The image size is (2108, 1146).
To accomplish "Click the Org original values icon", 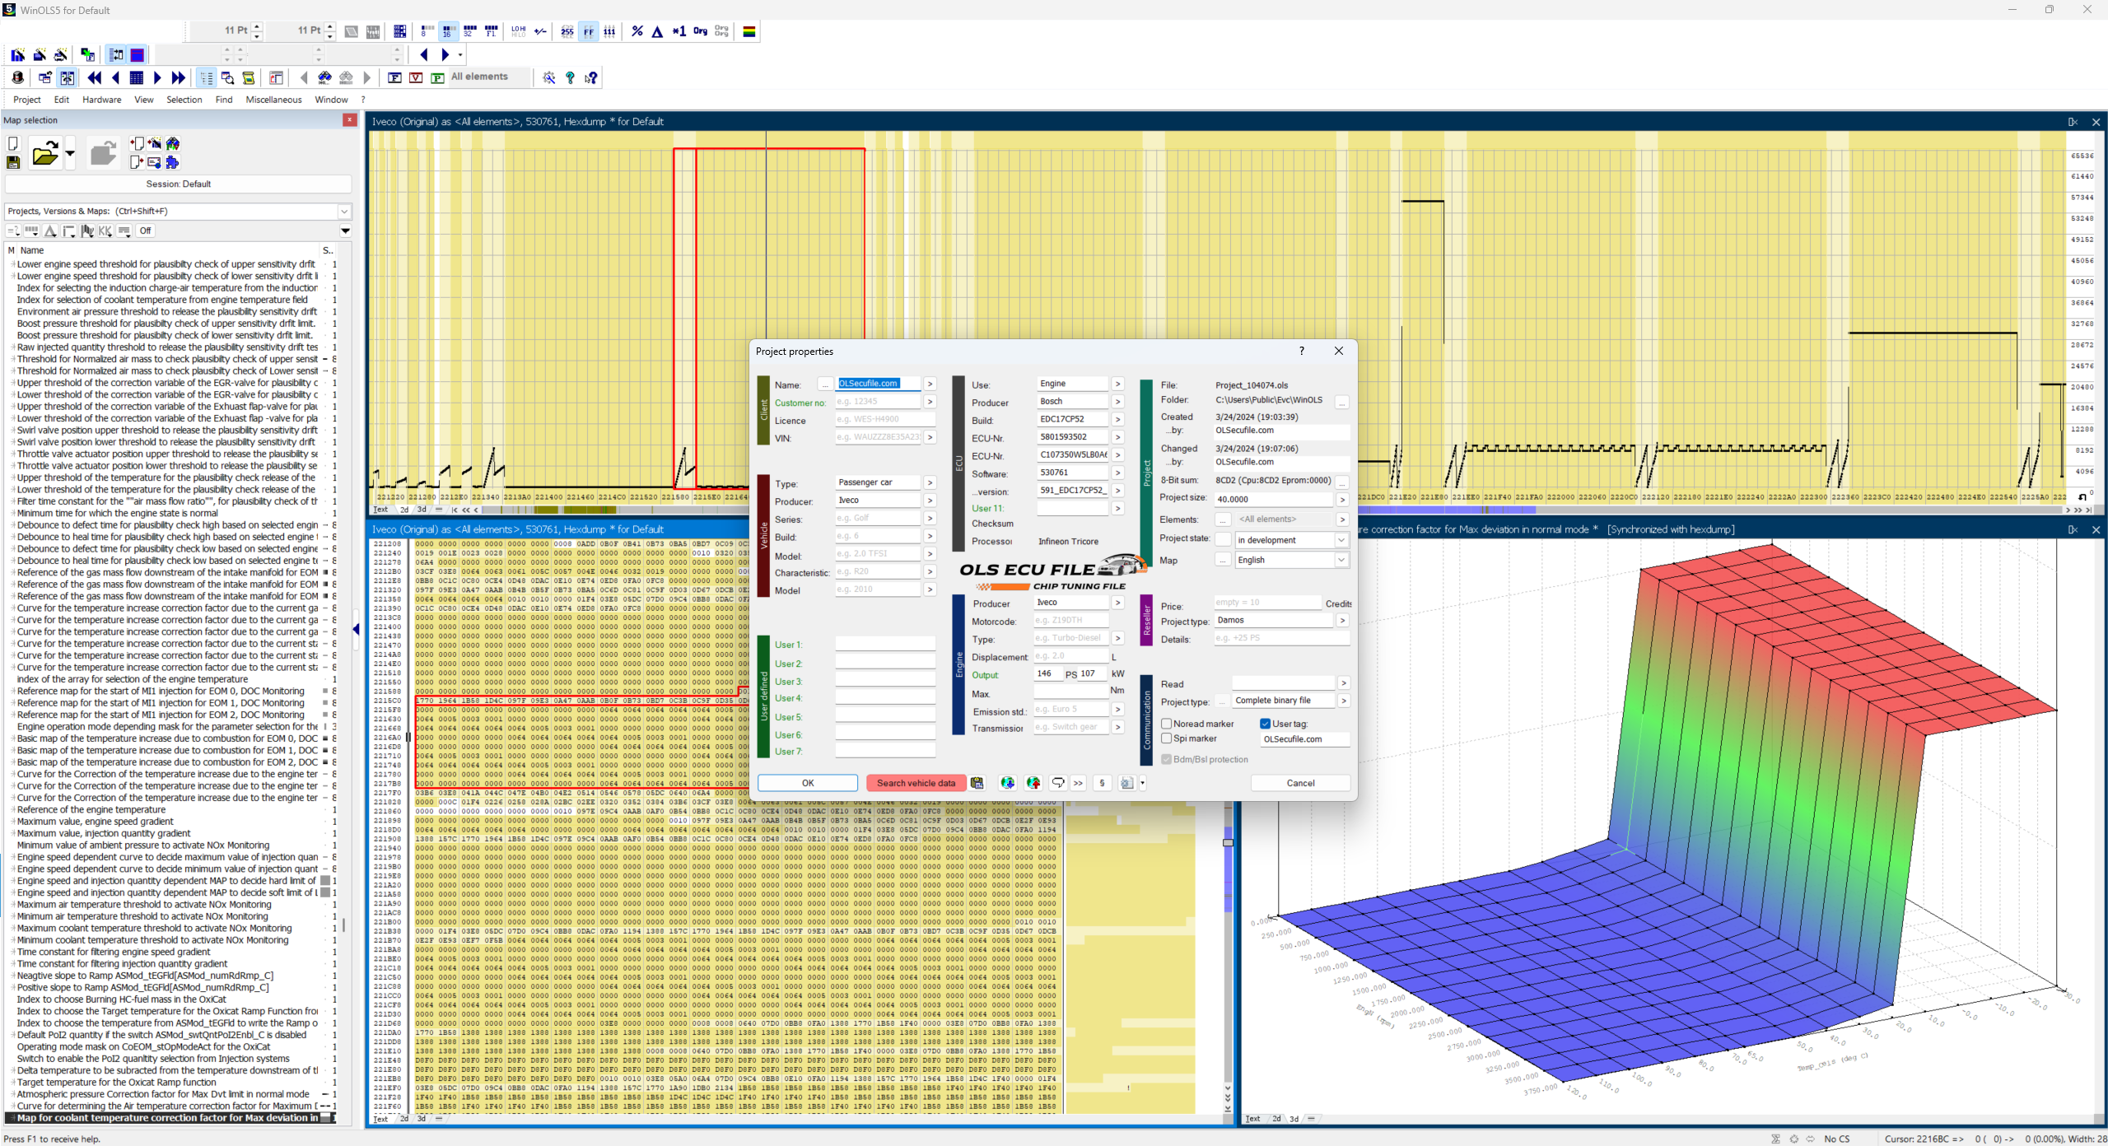I will click(700, 31).
